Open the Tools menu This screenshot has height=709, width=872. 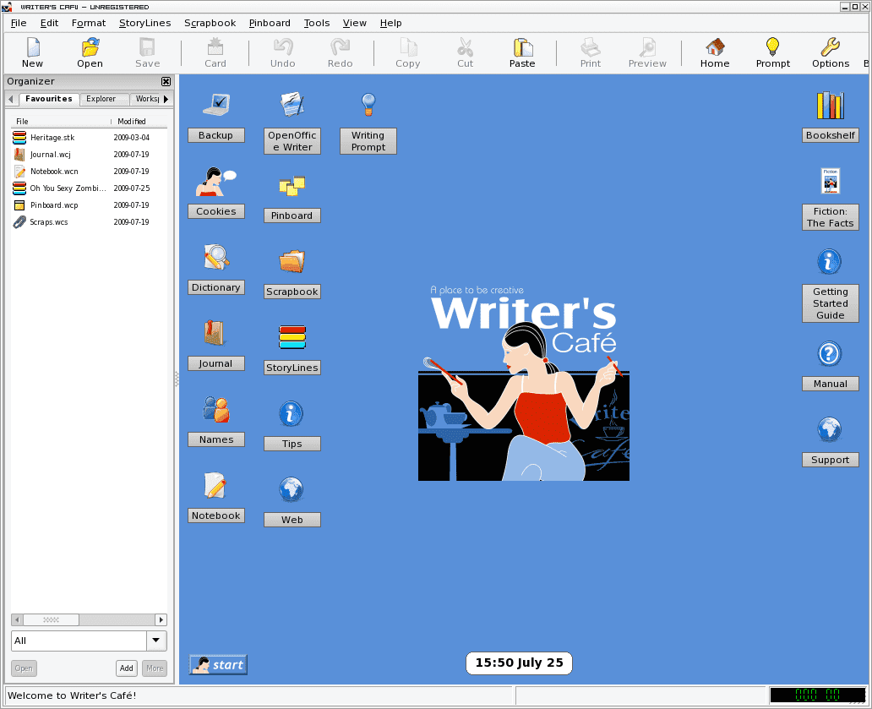(317, 23)
